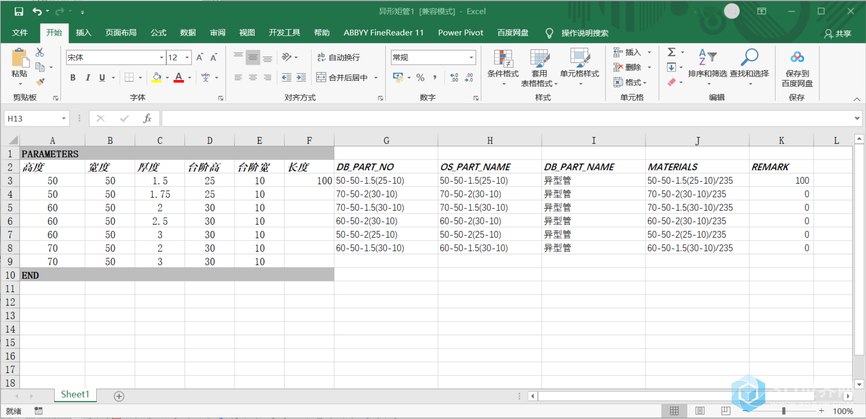This screenshot has height=419, width=866.
Task: Click the Fill down arrow icon
Action: coord(671,67)
